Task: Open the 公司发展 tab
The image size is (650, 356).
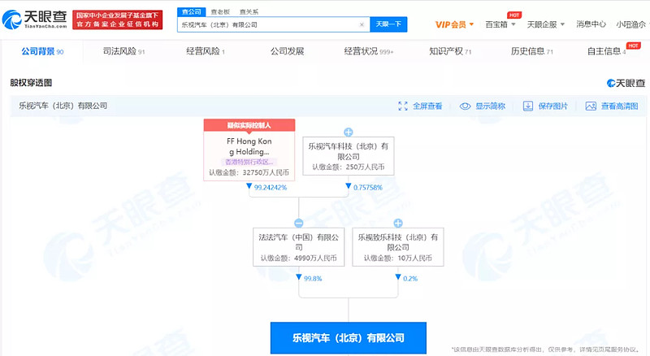Action: (288, 51)
